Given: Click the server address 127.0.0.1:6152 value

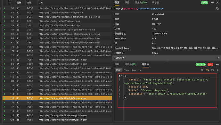Looking at the screenshot, I should click(160, 34).
